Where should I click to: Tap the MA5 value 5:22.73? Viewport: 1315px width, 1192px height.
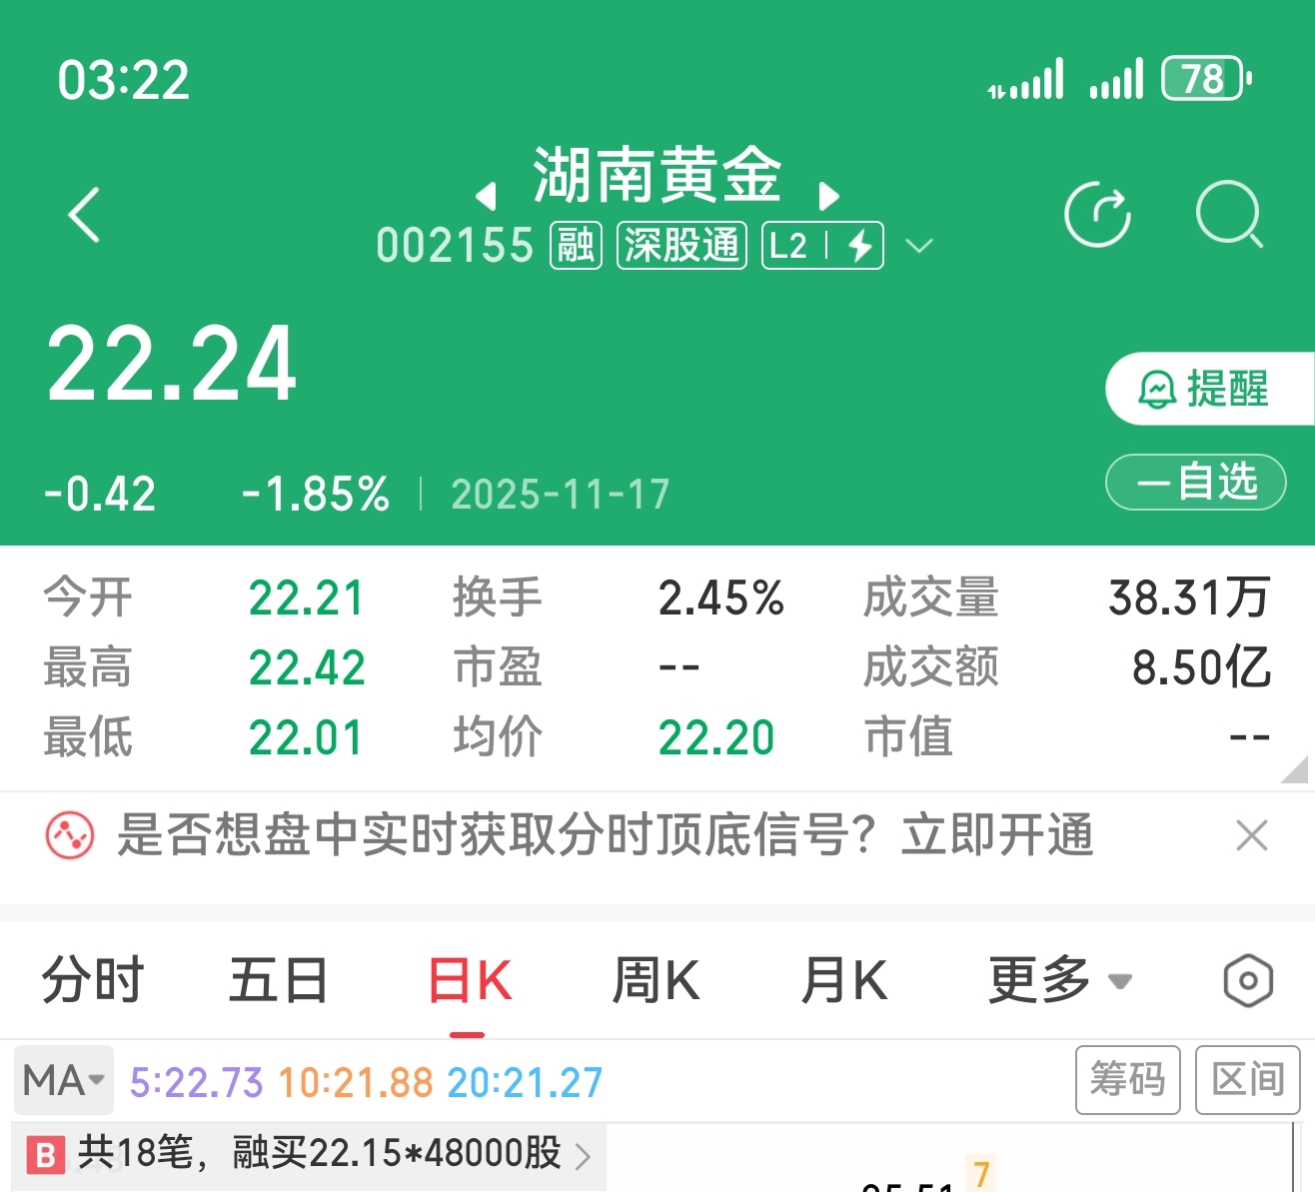tap(196, 1082)
